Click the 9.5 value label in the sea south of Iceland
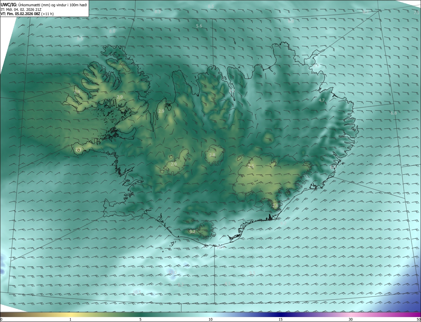 point(252,273)
